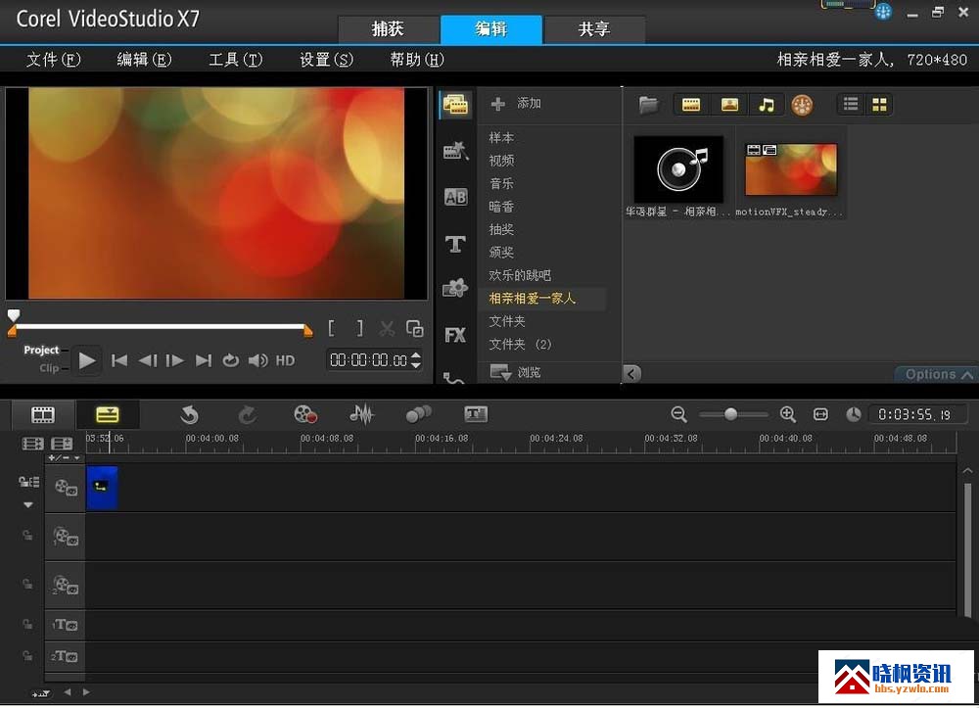This screenshot has width=979, height=708.
Task: Click the Undo arrow in timeline toolbar
Action: pyautogui.click(x=189, y=414)
